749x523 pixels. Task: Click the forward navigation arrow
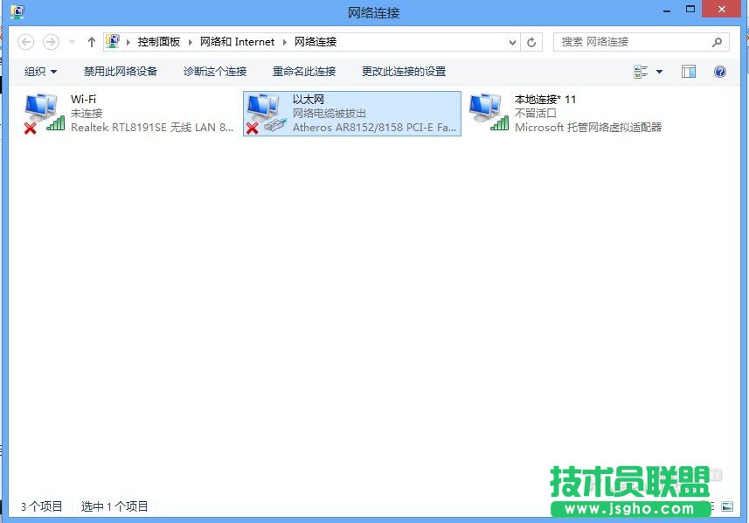50,40
